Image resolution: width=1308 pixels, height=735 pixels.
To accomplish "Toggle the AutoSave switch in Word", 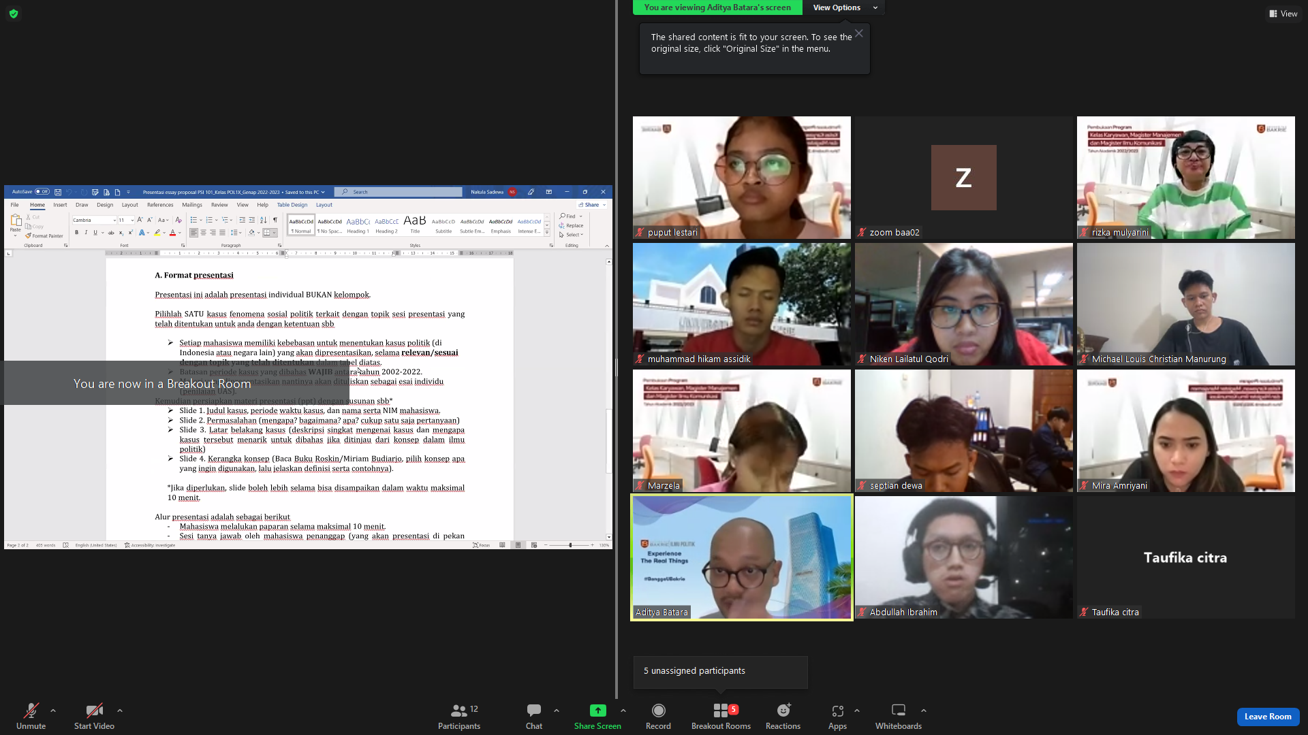I will (x=42, y=192).
